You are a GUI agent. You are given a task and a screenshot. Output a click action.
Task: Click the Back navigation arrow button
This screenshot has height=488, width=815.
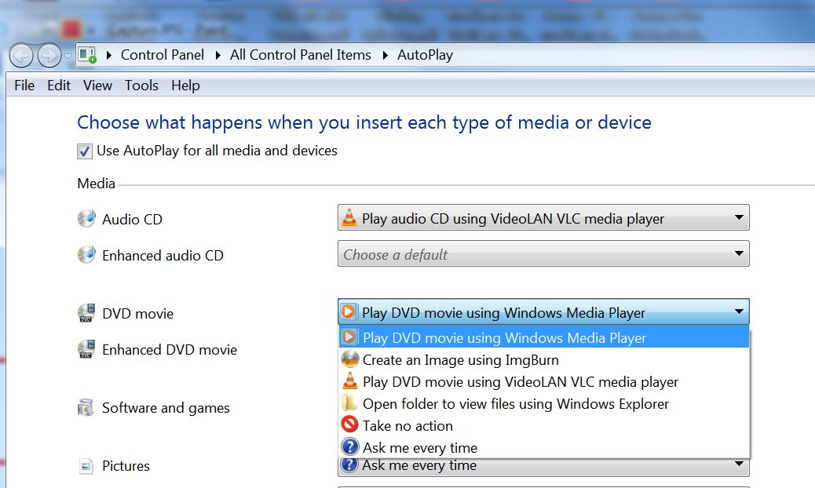tap(21, 56)
